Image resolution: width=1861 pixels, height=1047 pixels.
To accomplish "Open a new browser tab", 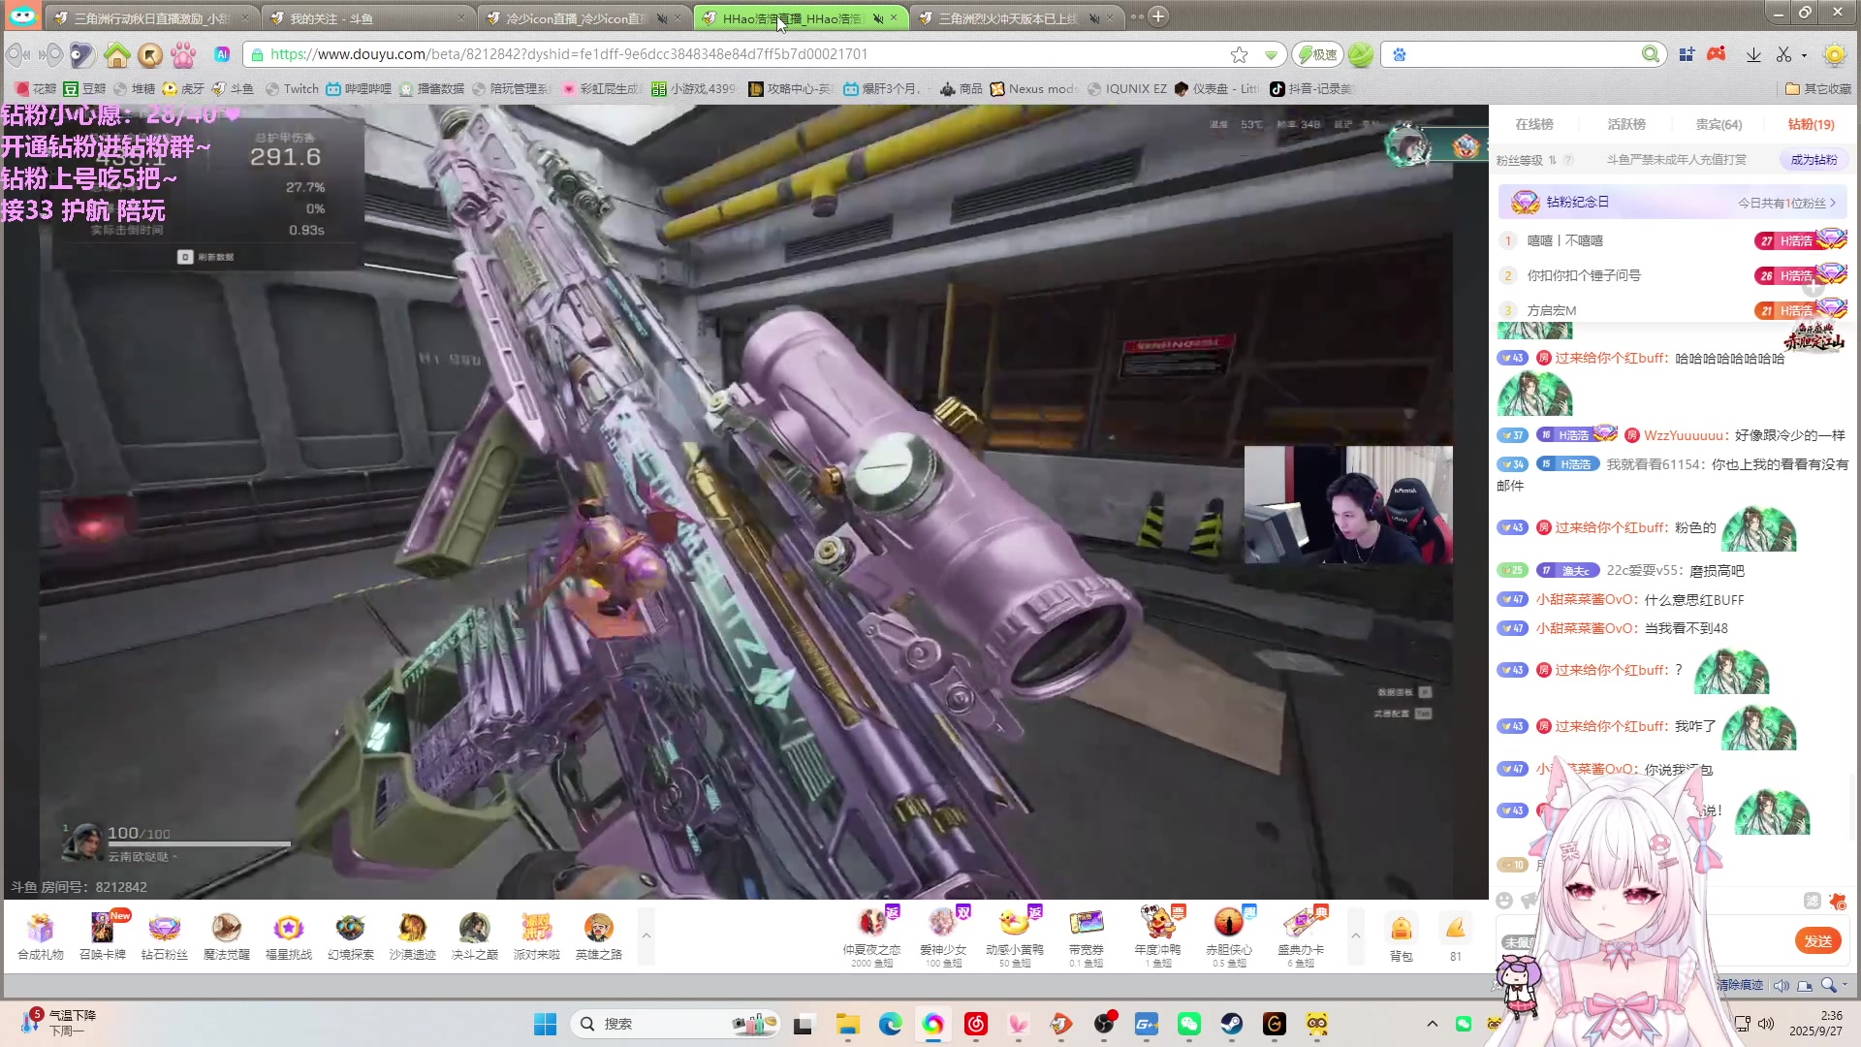I will (1158, 16).
